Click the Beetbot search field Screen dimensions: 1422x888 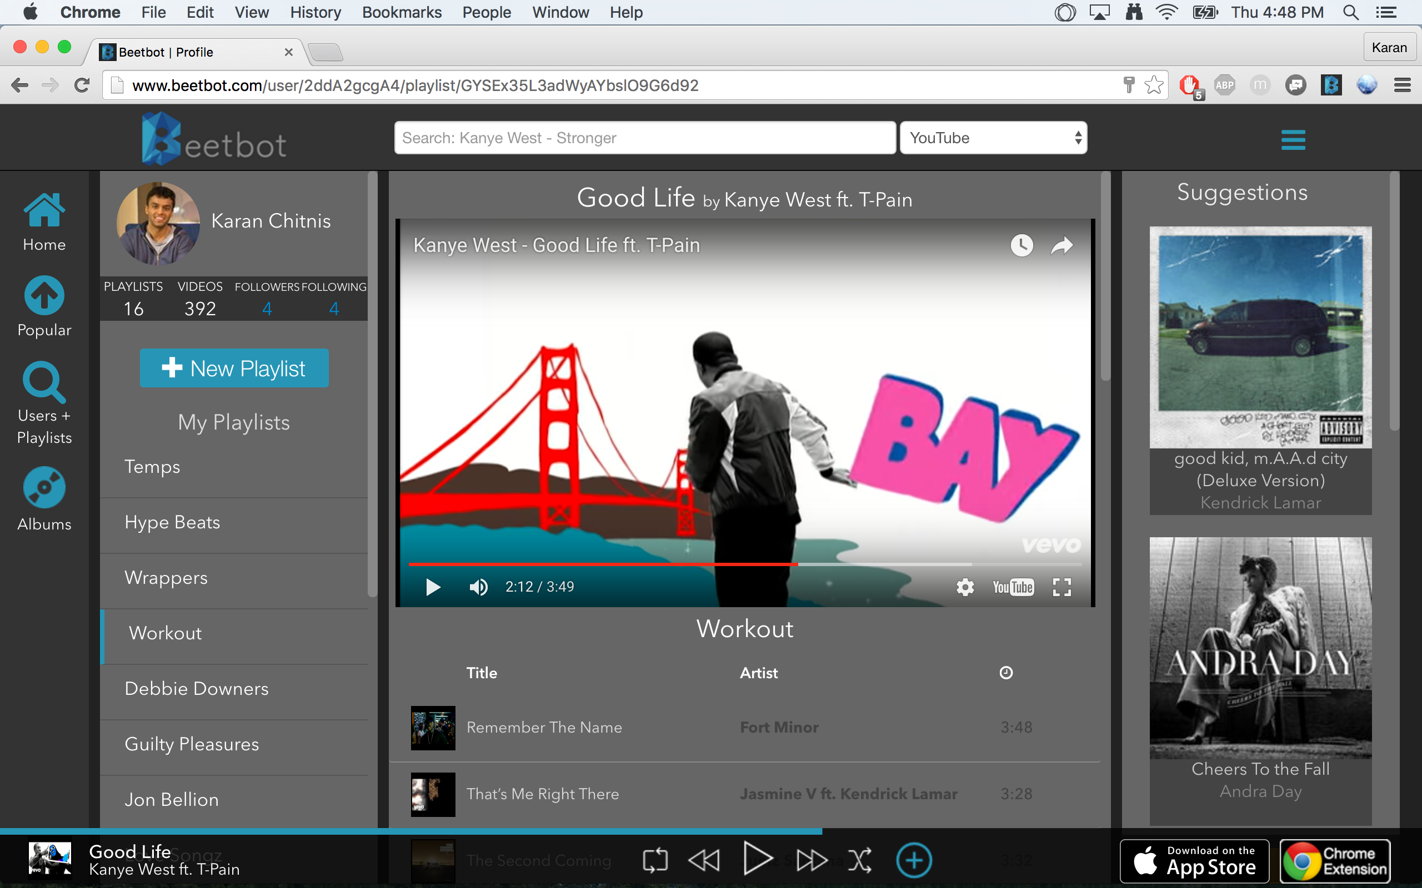(644, 138)
